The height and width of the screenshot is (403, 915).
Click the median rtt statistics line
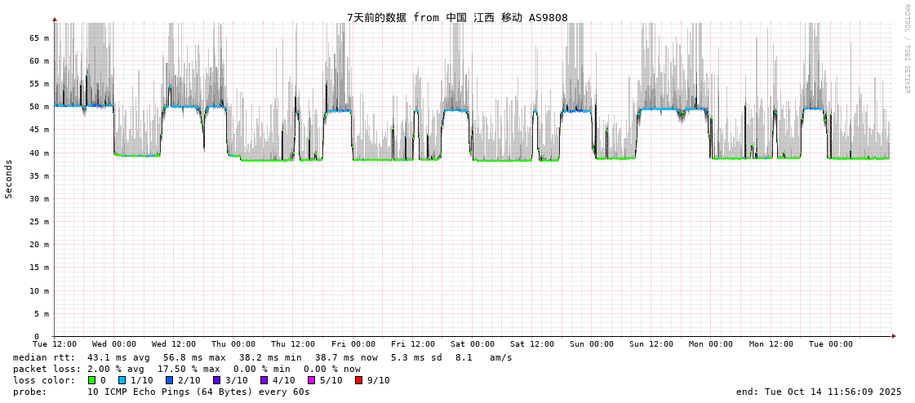[261, 357]
